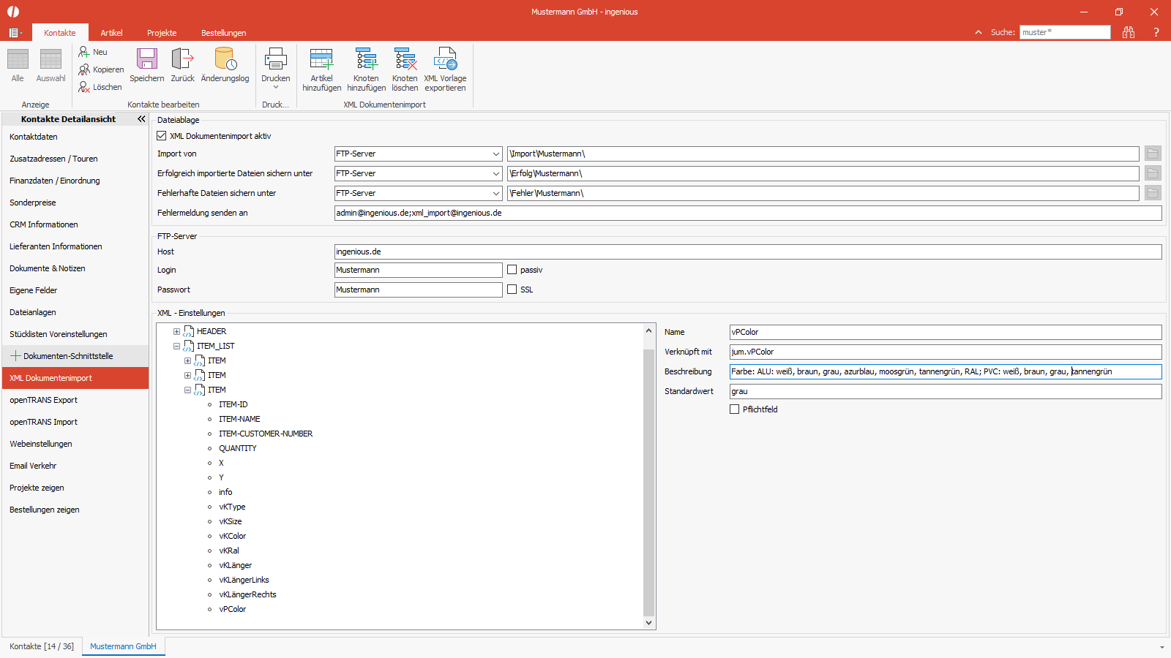This screenshot has height=658, width=1171.
Task: Browse folder for Import von path
Action: pyautogui.click(x=1153, y=154)
